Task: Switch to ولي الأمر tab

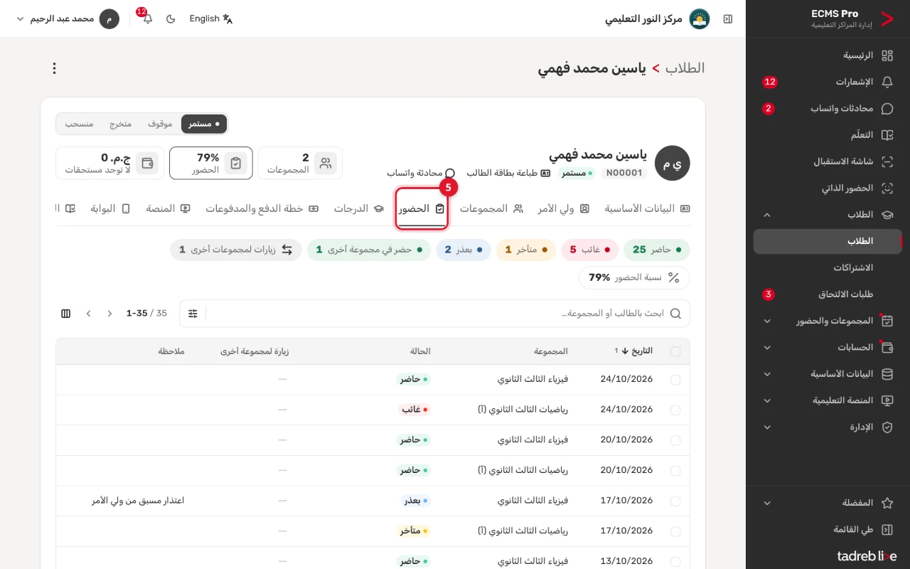Action: click(x=564, y=208)
